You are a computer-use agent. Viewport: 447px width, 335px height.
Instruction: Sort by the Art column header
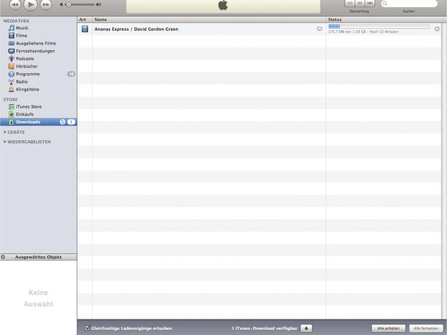pos(85,20)
